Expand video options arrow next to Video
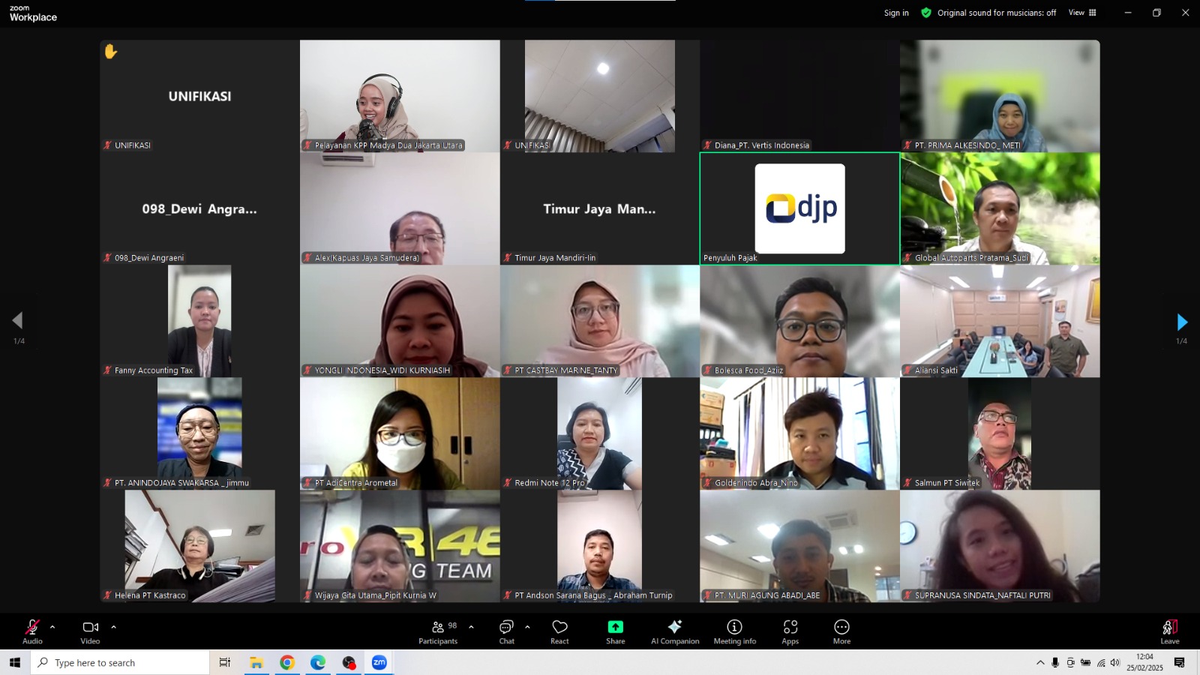Screen dimensions: 1200x675 (114, 627)
